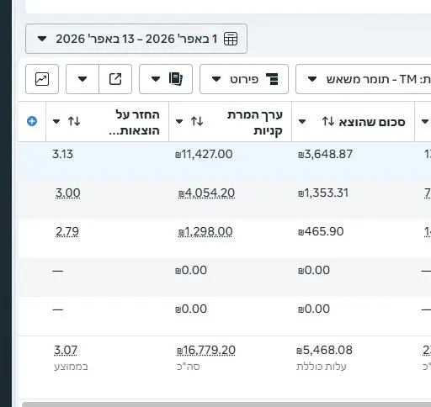Open the charts view button

click(42, 79)
